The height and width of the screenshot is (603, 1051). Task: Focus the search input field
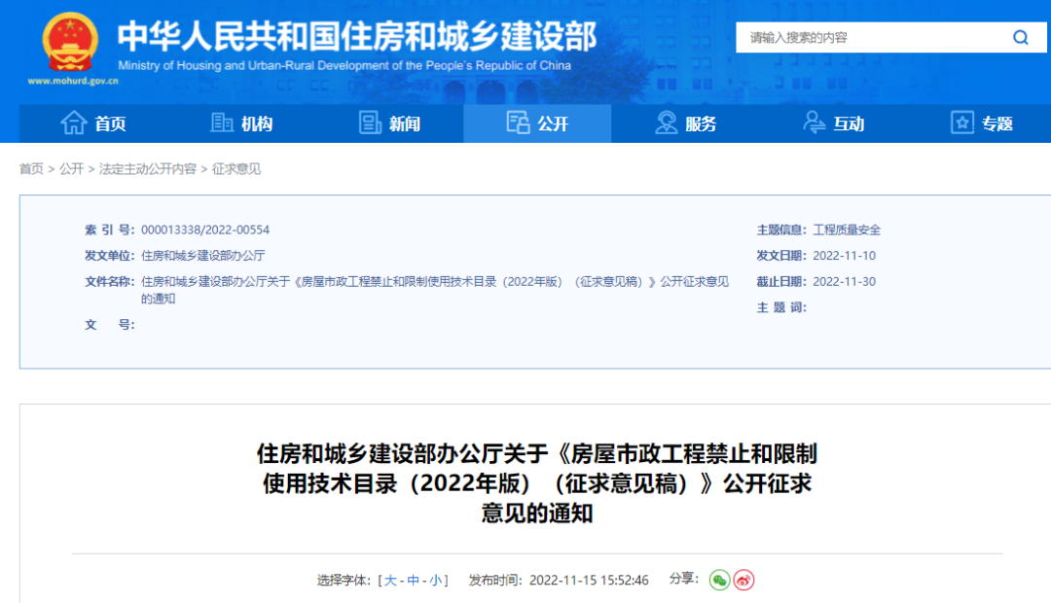871,38
